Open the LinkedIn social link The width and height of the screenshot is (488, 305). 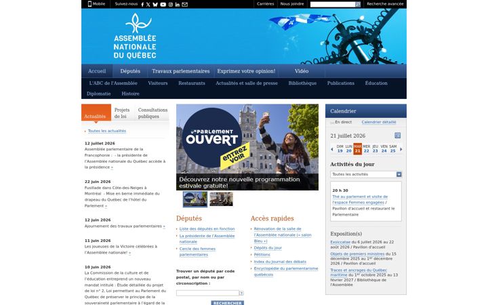178,5
